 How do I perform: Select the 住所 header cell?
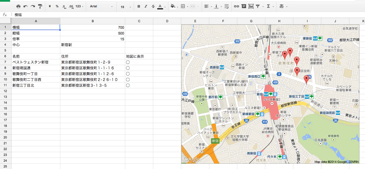point(93,56)
